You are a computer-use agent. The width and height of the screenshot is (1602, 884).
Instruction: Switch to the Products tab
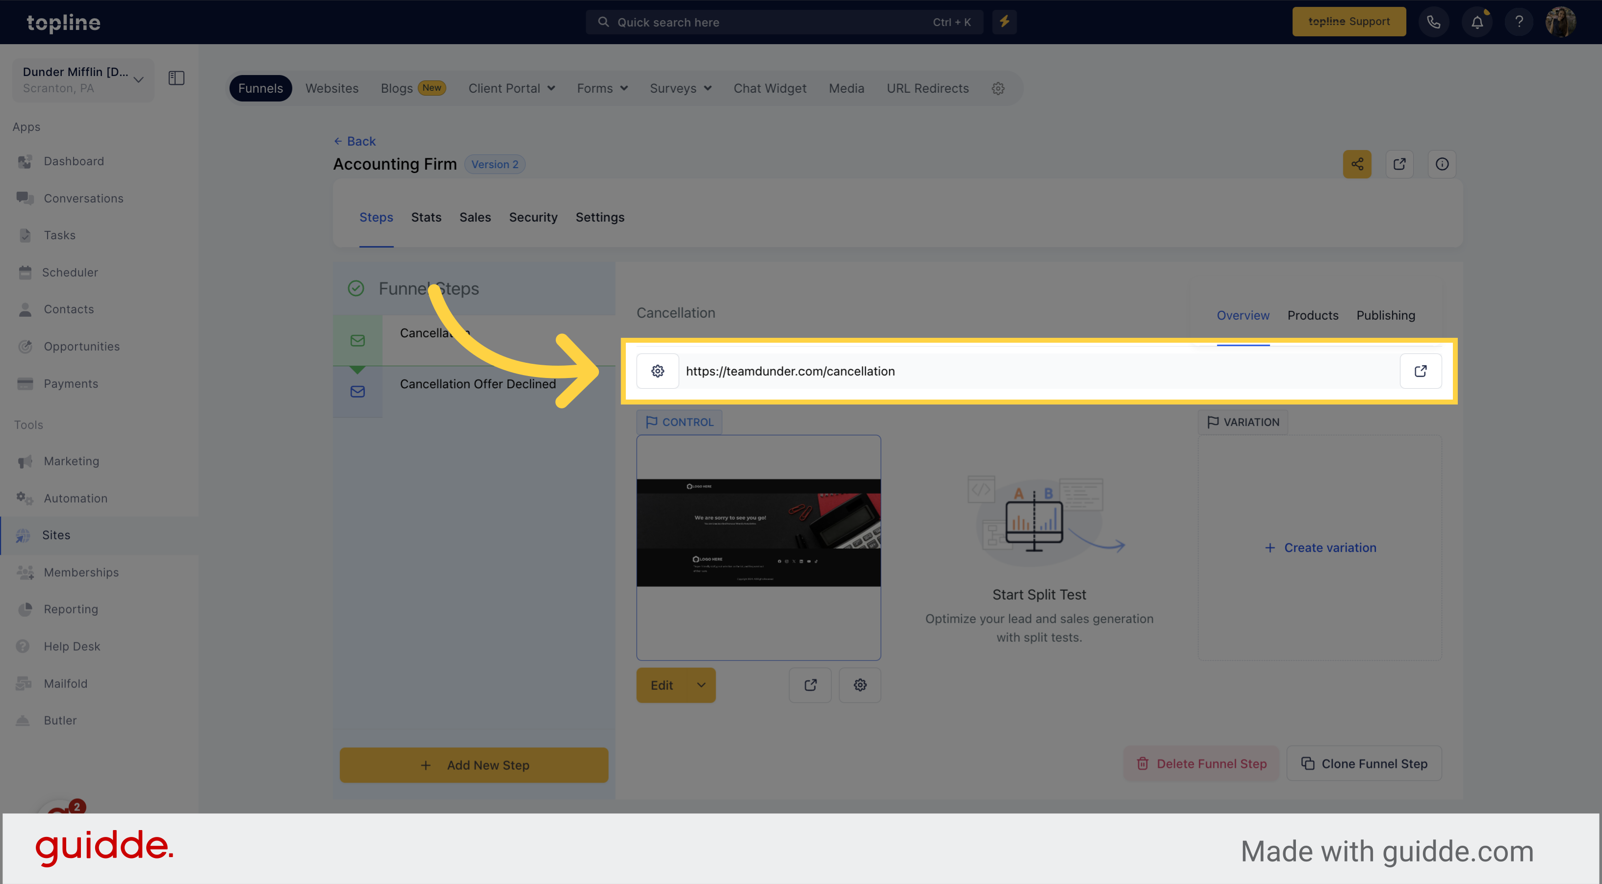1312,315
